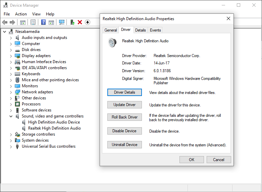Image resolution: width=262 pixels, height=192 pixels.
Task: Click the Properties toolbar icon
Action: [33, 22]
